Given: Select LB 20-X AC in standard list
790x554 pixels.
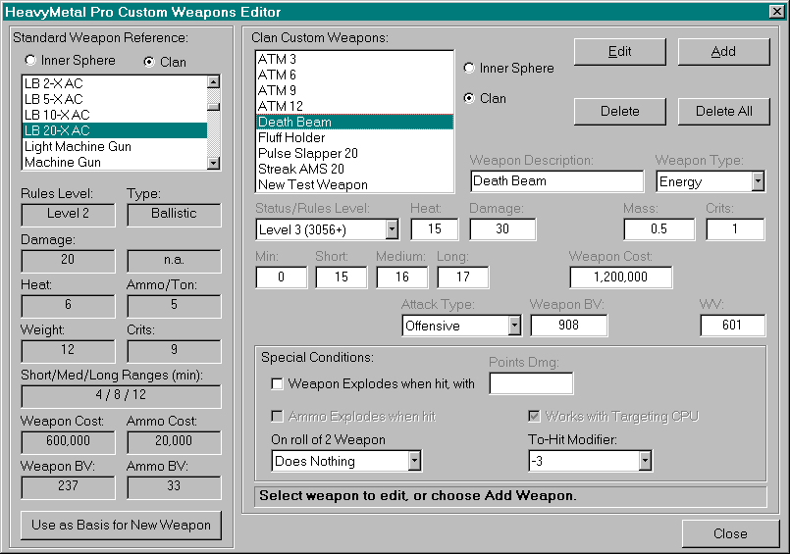Looking at the screenshot, I should pyautogui.click(x=115, y=130).
